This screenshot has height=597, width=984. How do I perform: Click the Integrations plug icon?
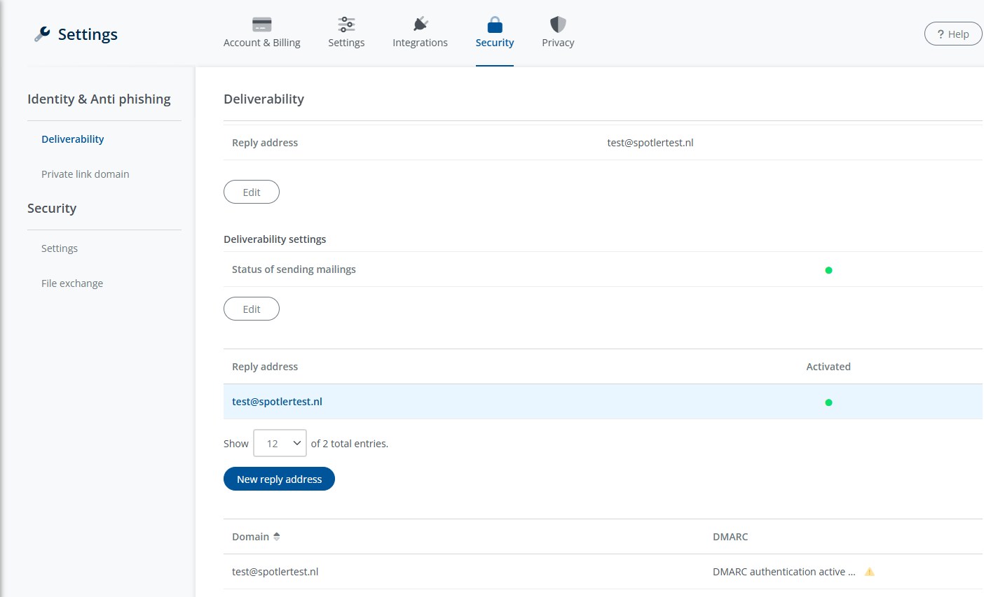tap(420, 24)
